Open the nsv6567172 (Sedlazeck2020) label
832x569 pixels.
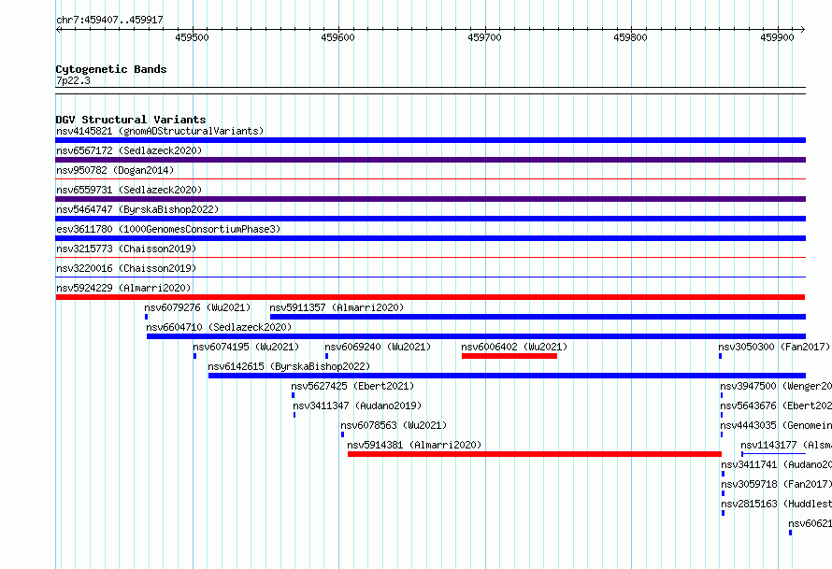click(129, 150)
